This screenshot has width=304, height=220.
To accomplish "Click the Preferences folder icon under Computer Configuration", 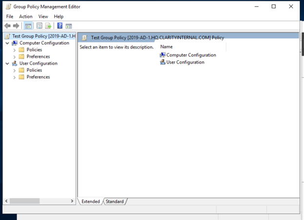I will pyautogui.click(x=21, y=57).
